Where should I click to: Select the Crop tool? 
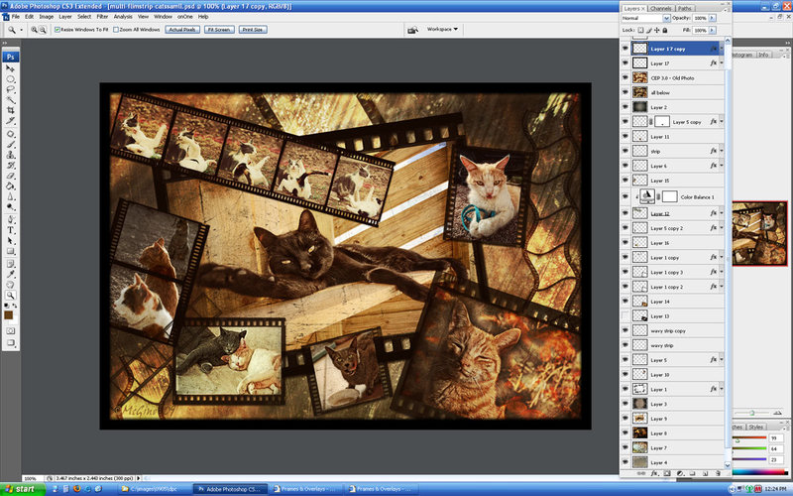pyautogui.click(x=11, y=111)
